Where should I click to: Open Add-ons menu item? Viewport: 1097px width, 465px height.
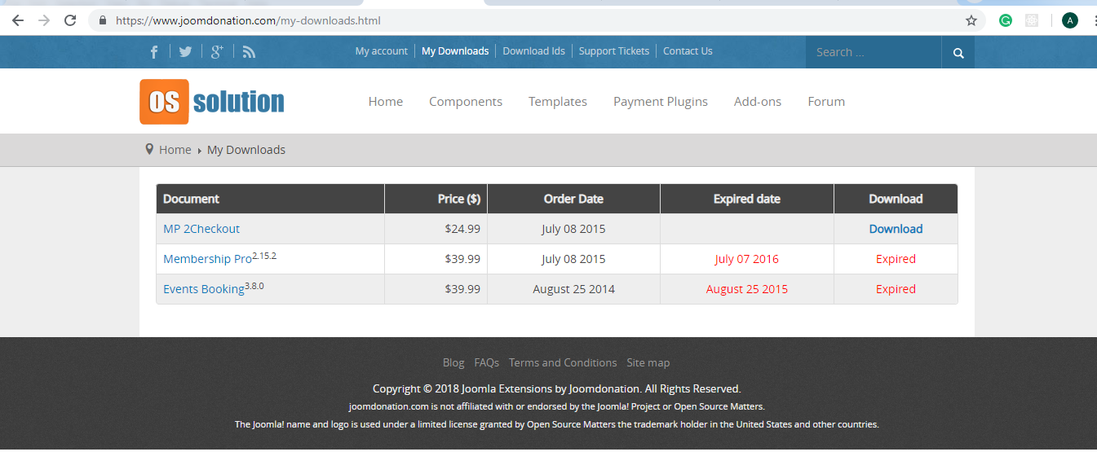(758, 101)
